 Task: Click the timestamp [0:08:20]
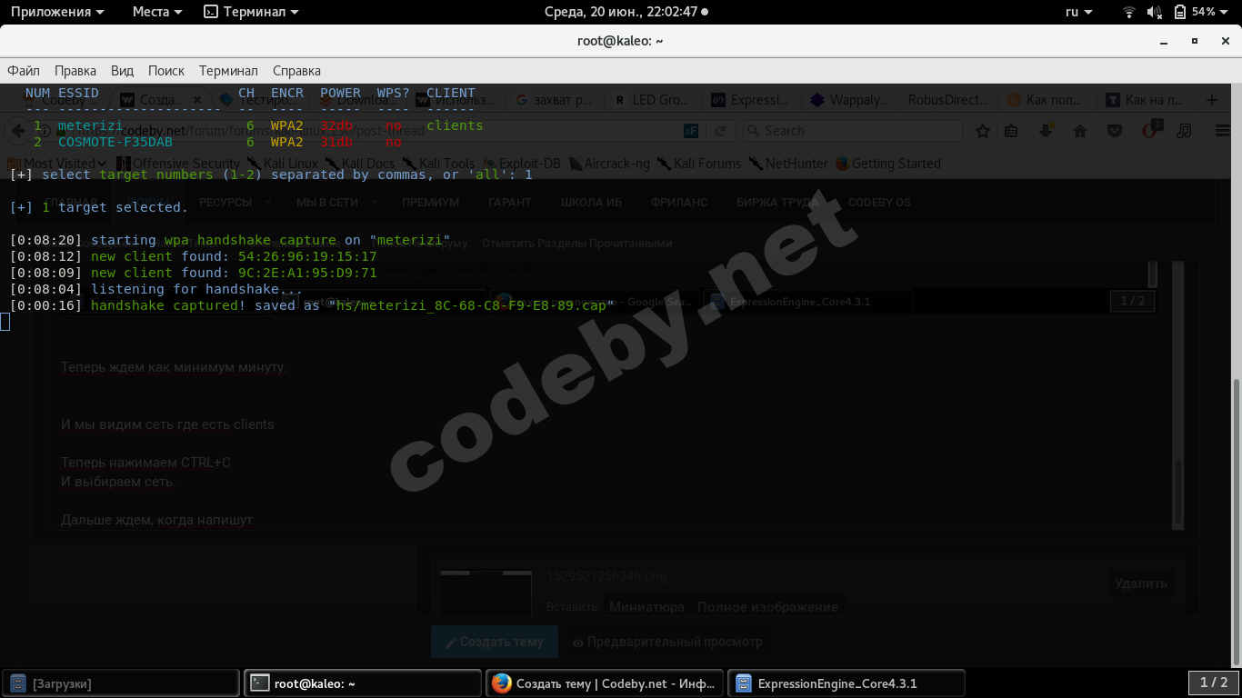(x=46, y=240)
